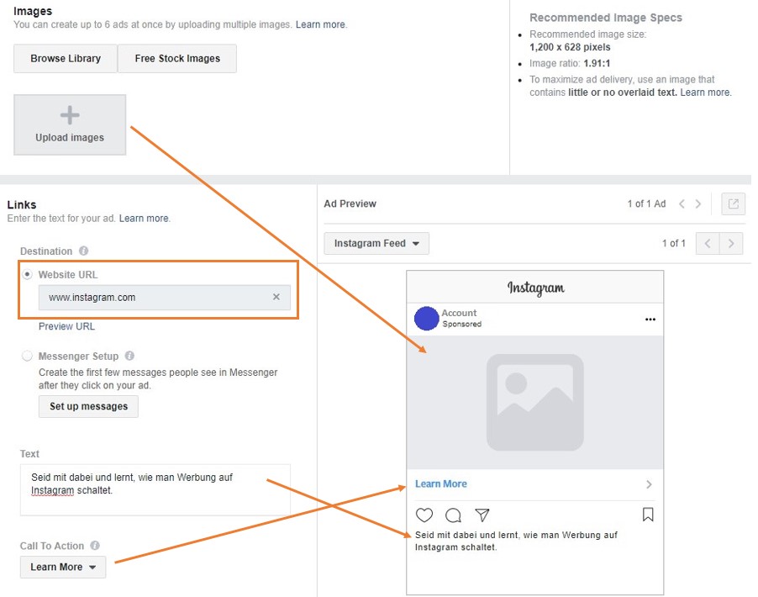Click the chevron beside Learn More in preview
Screen dimensions: 758x597
(649, 484)
